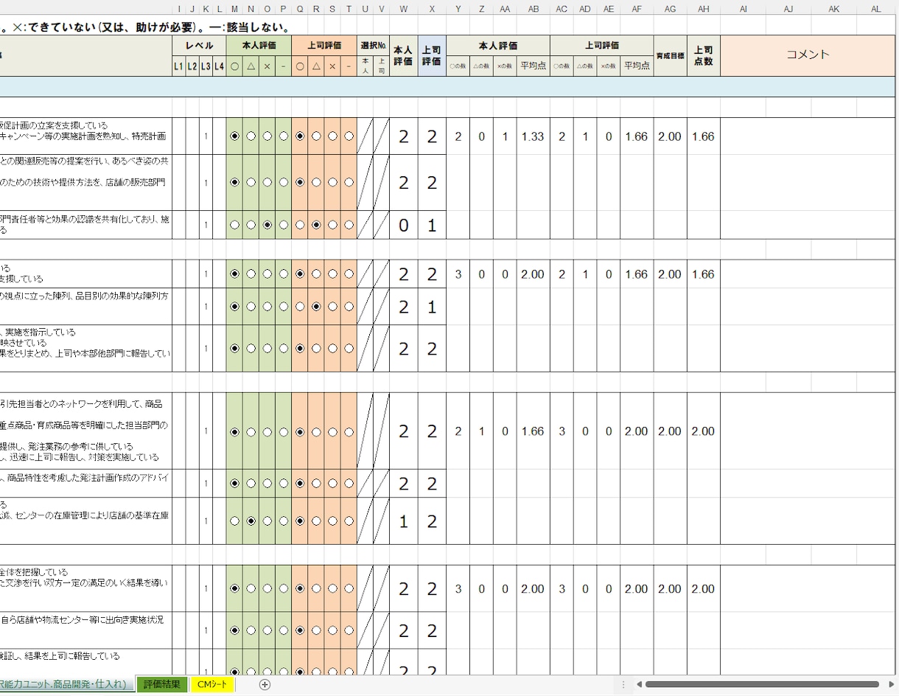Choose 本人評価 △ radio in the 引先担当者 row

click(x=251, y=432)
